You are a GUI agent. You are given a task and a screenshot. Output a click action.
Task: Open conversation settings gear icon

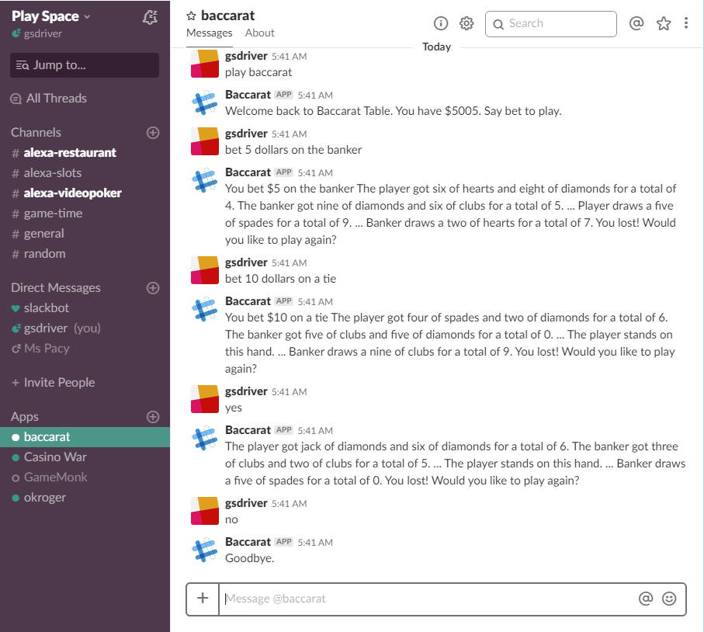point(466,23)
